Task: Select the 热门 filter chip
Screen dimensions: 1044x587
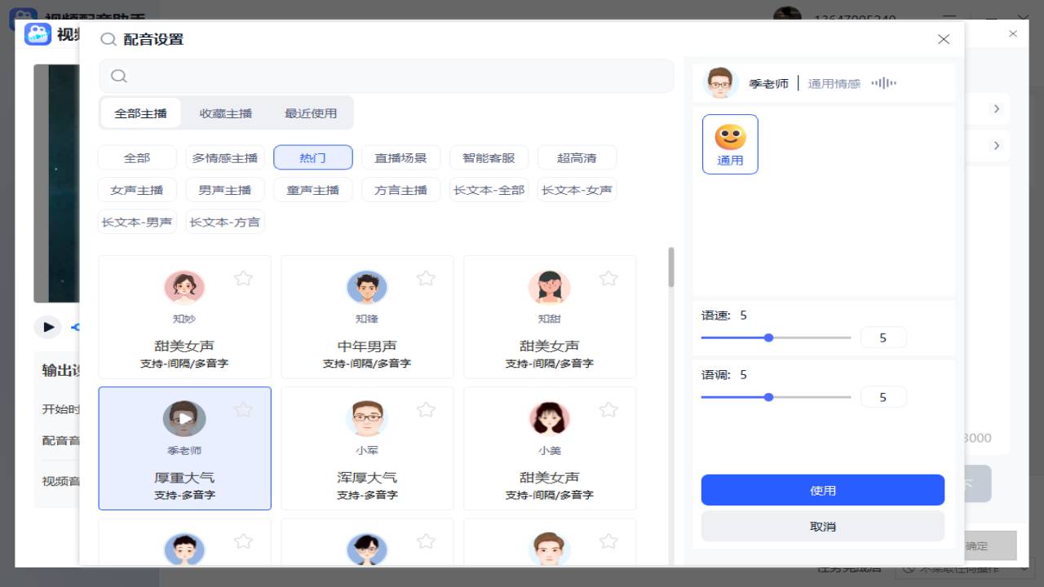Action: coord(312,157)
